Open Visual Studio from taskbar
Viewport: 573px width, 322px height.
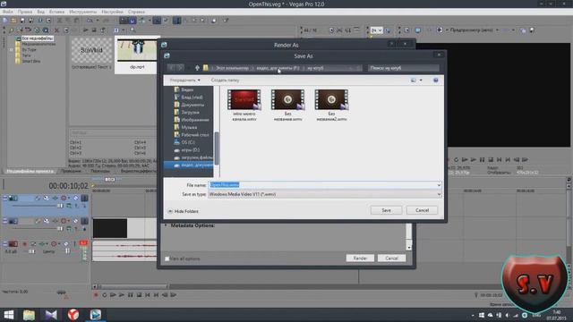(x=51, y=315)
